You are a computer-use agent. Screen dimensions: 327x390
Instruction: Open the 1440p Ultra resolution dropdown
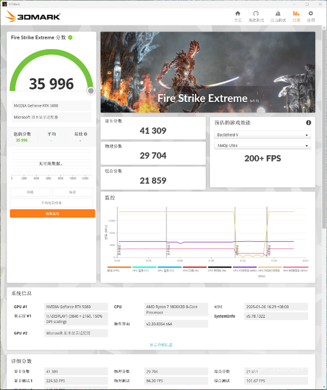pos(262,145)
